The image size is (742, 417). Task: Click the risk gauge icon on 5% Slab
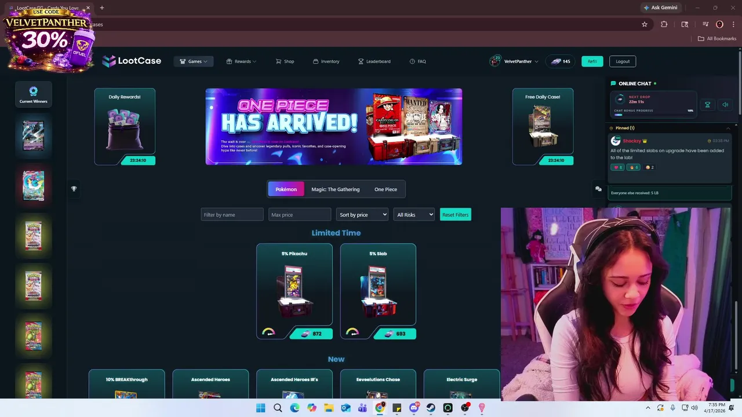[352, 332]
